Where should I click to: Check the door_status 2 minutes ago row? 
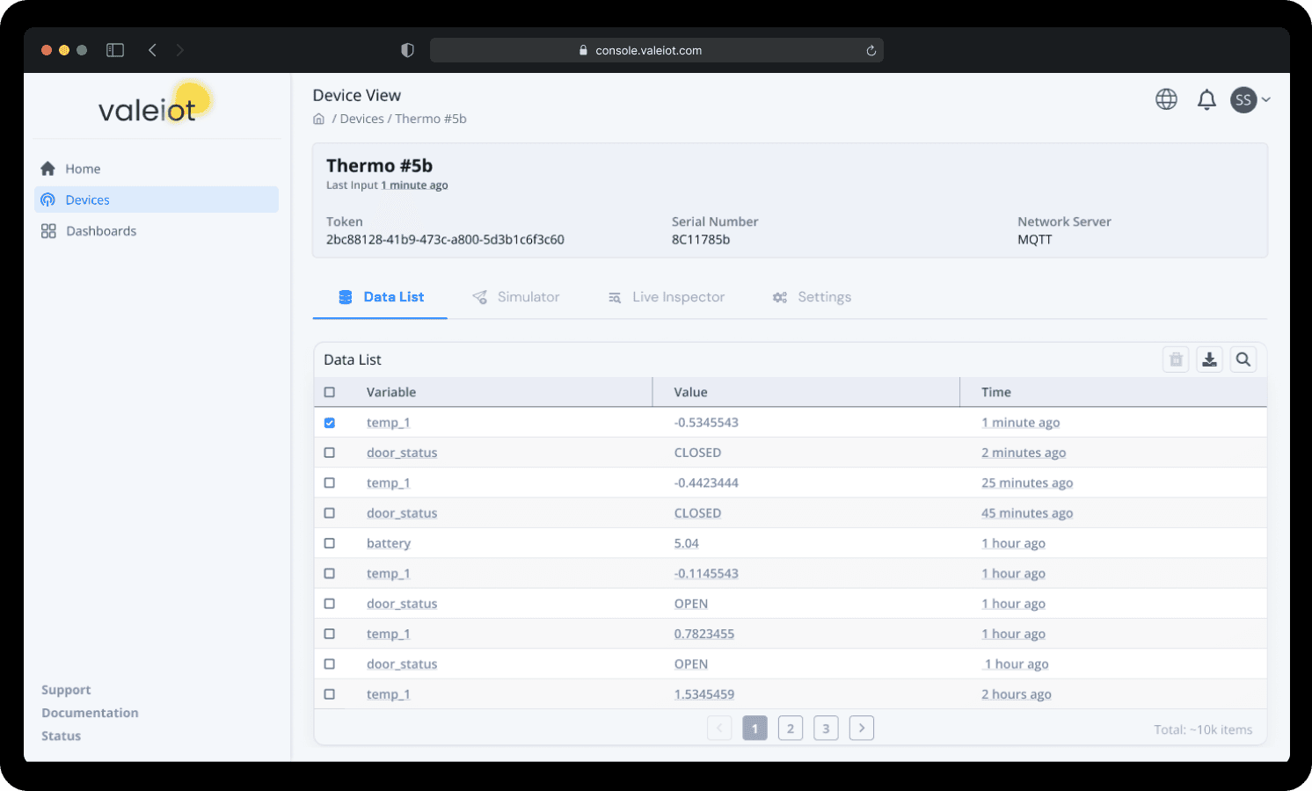[x=330, y=453]
